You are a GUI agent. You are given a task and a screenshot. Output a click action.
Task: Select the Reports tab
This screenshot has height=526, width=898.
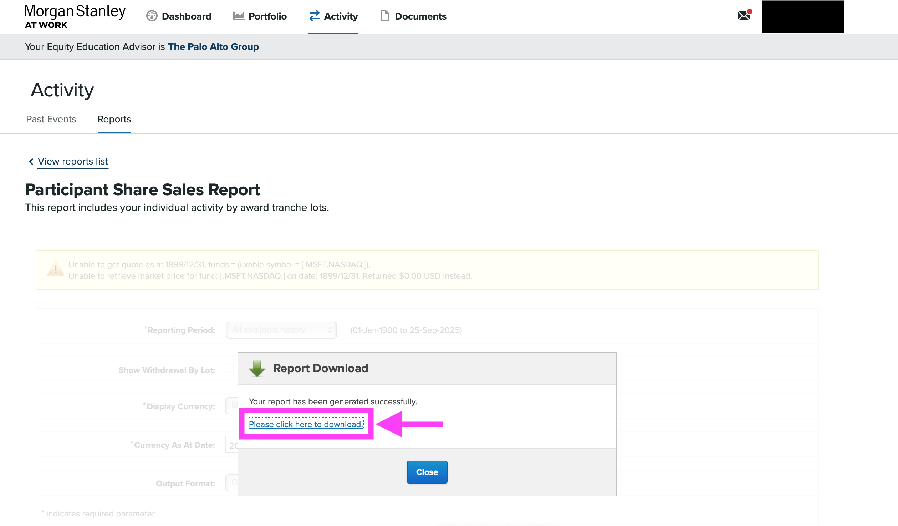[114, 119]
